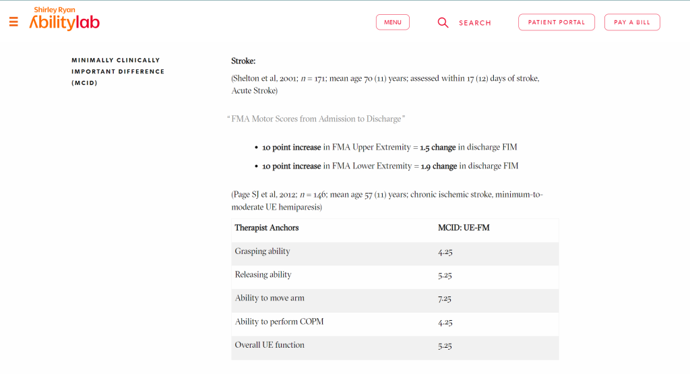Click the Therapist Anchors column header
This screenshot has height=374, width=690.
267,228
